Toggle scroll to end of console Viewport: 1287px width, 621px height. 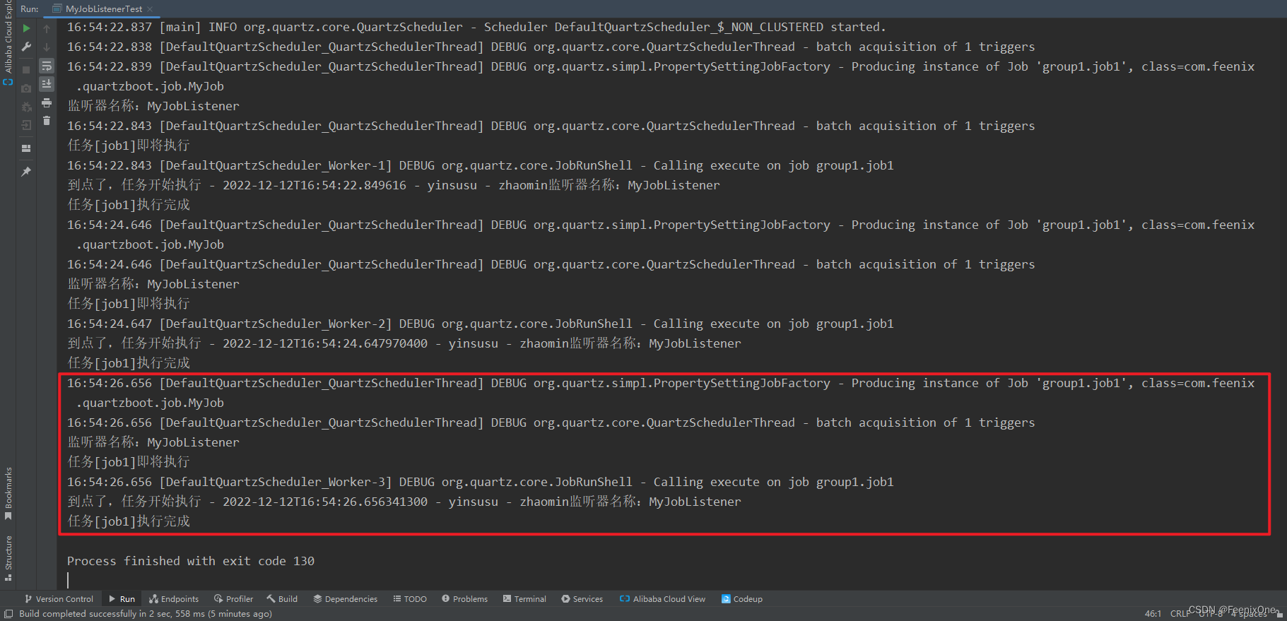(47, 84)
